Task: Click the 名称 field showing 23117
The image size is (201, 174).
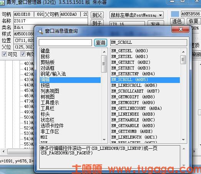Action: tap(51, 21)
